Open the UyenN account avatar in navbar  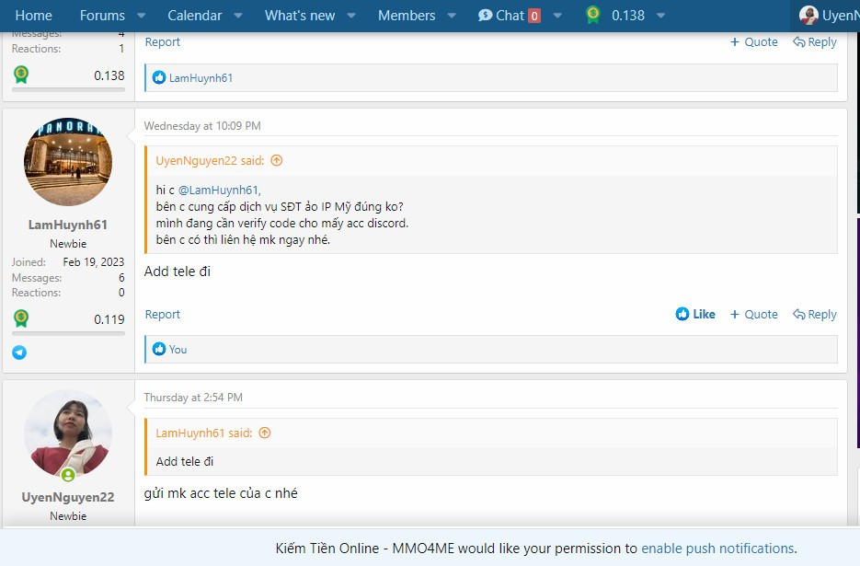tap(808, 16)
